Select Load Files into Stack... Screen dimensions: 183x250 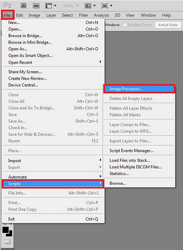[x=139, y=160]
